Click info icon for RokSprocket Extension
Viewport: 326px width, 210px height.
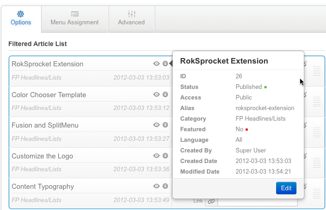point(165,64)
